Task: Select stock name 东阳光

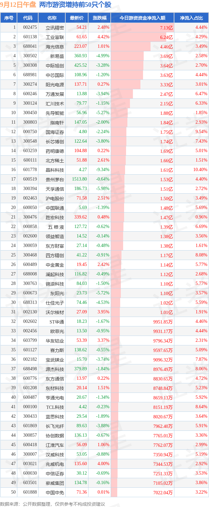Action: point(57,293)
